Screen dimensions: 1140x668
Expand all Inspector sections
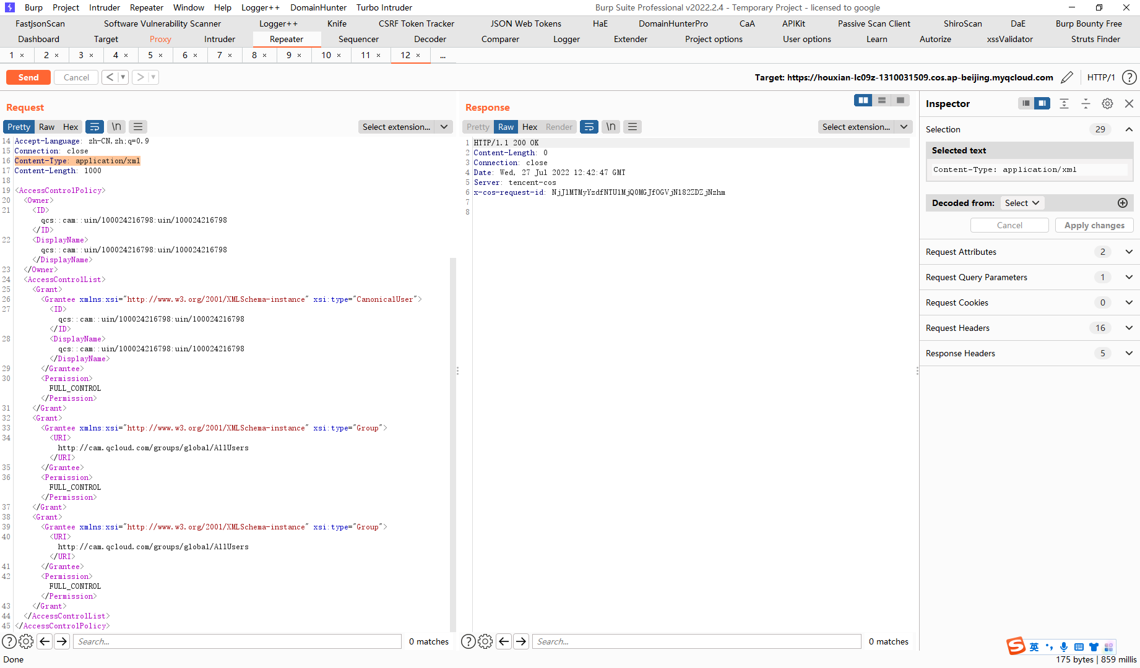coord(1064,103)
